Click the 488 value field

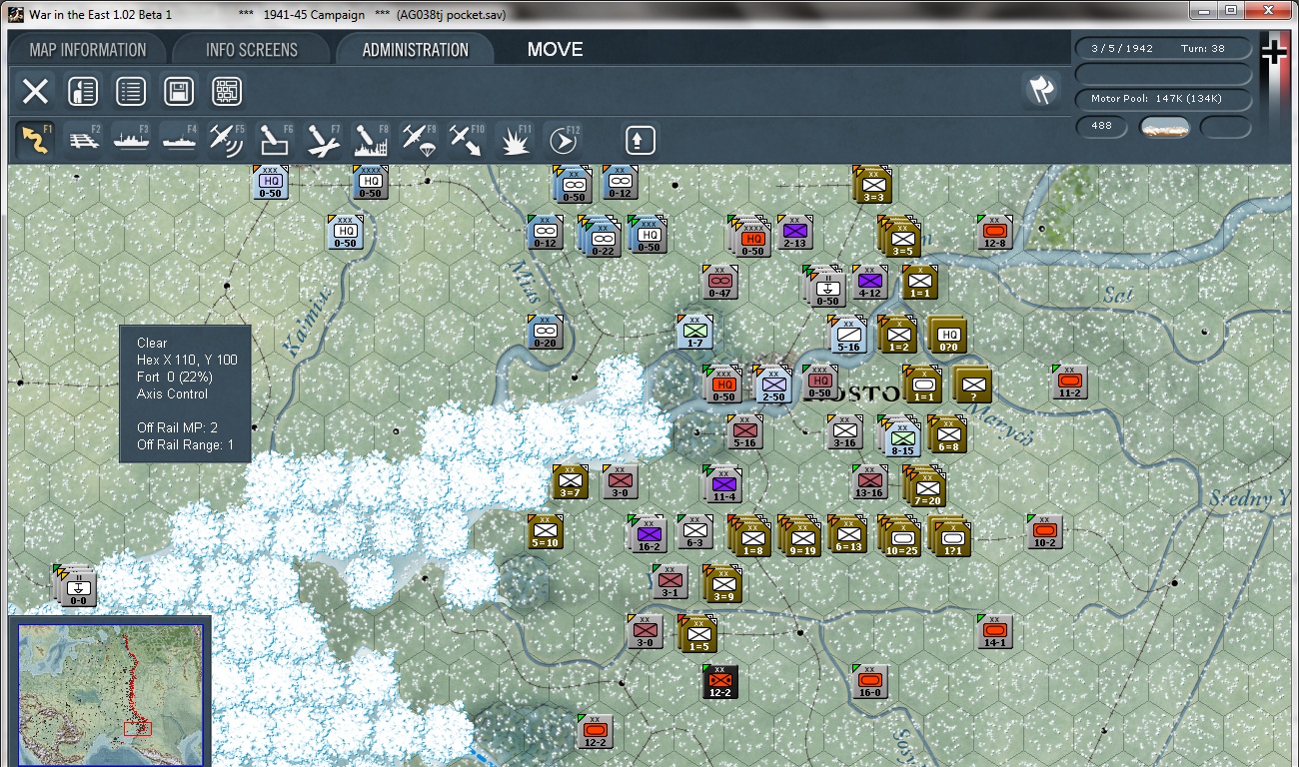[x=1102, y=127]
